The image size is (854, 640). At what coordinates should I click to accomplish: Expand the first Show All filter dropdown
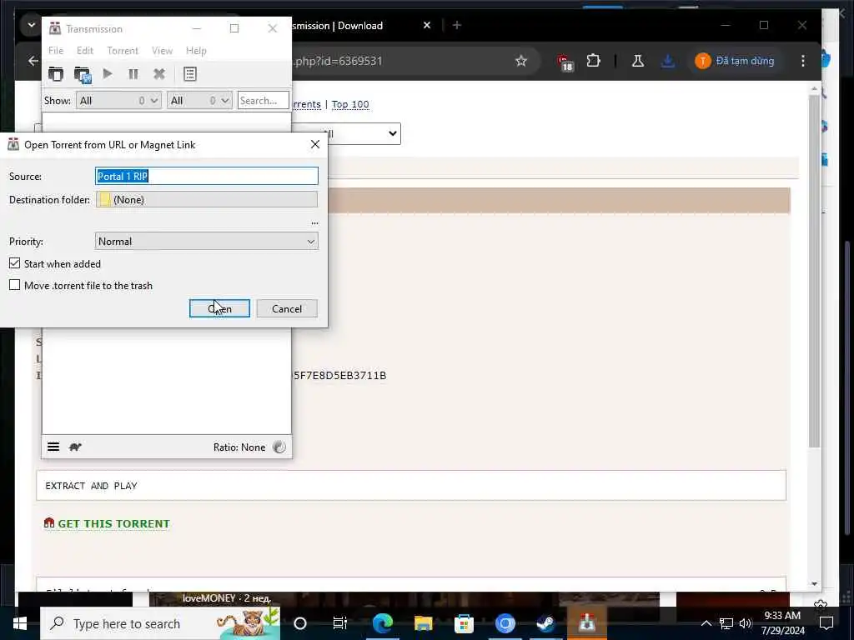click(x=118, y=101)
